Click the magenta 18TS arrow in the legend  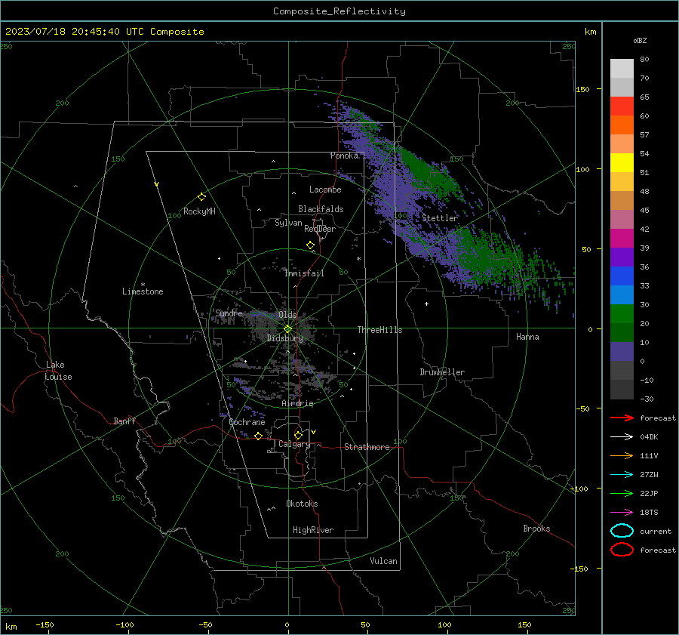[x=622, y=513]
